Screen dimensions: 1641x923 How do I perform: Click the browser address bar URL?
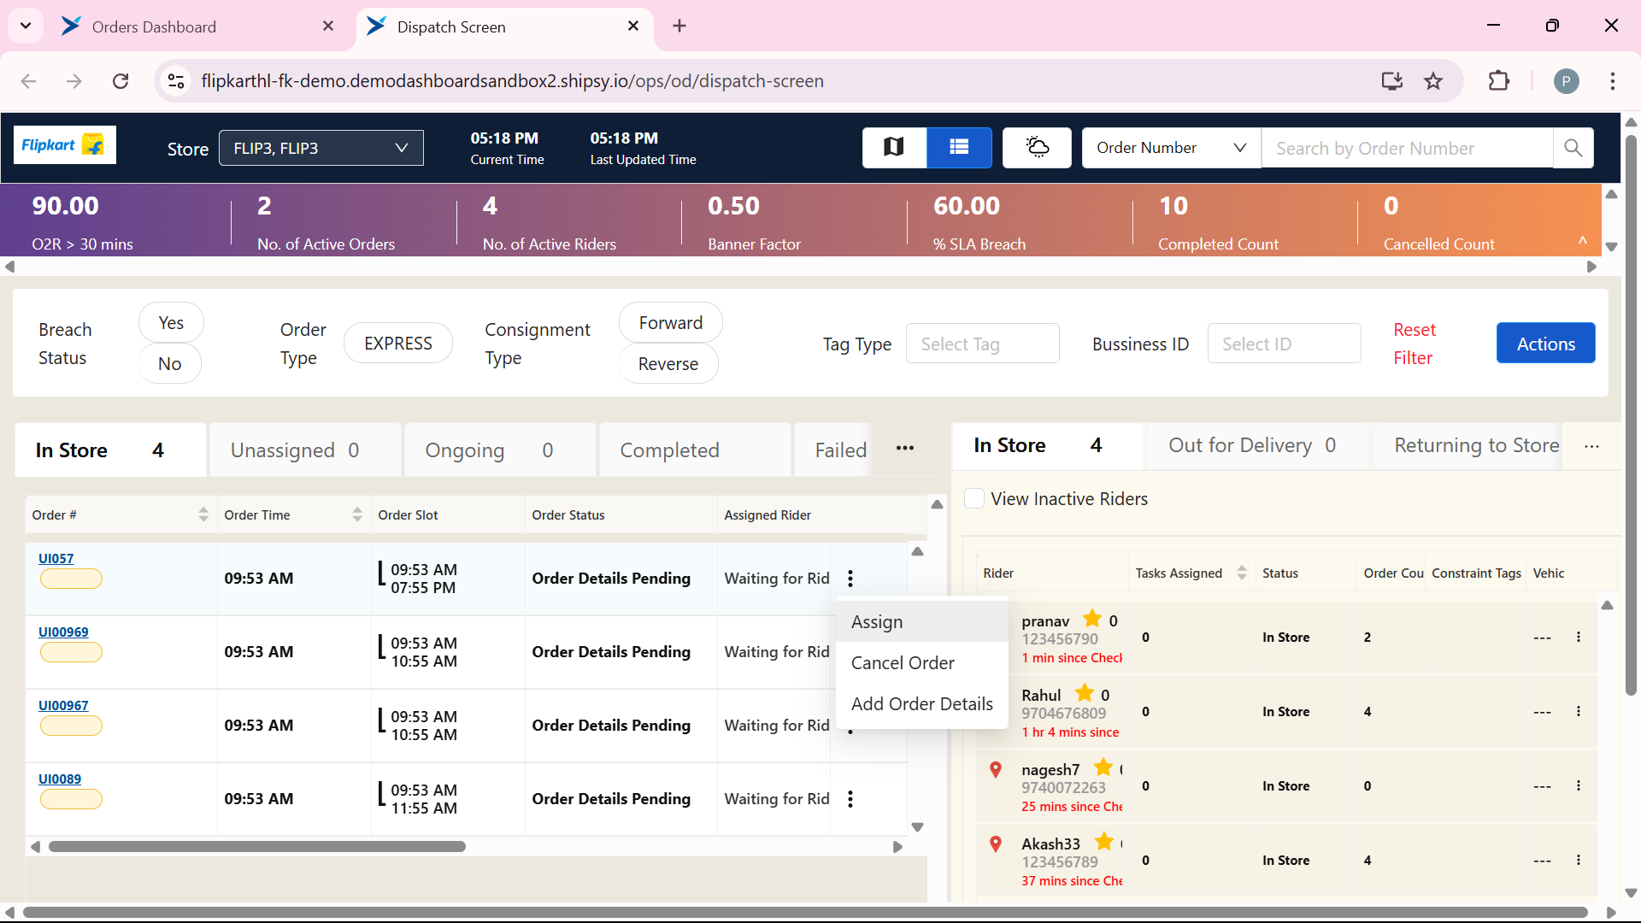(512, 81)
